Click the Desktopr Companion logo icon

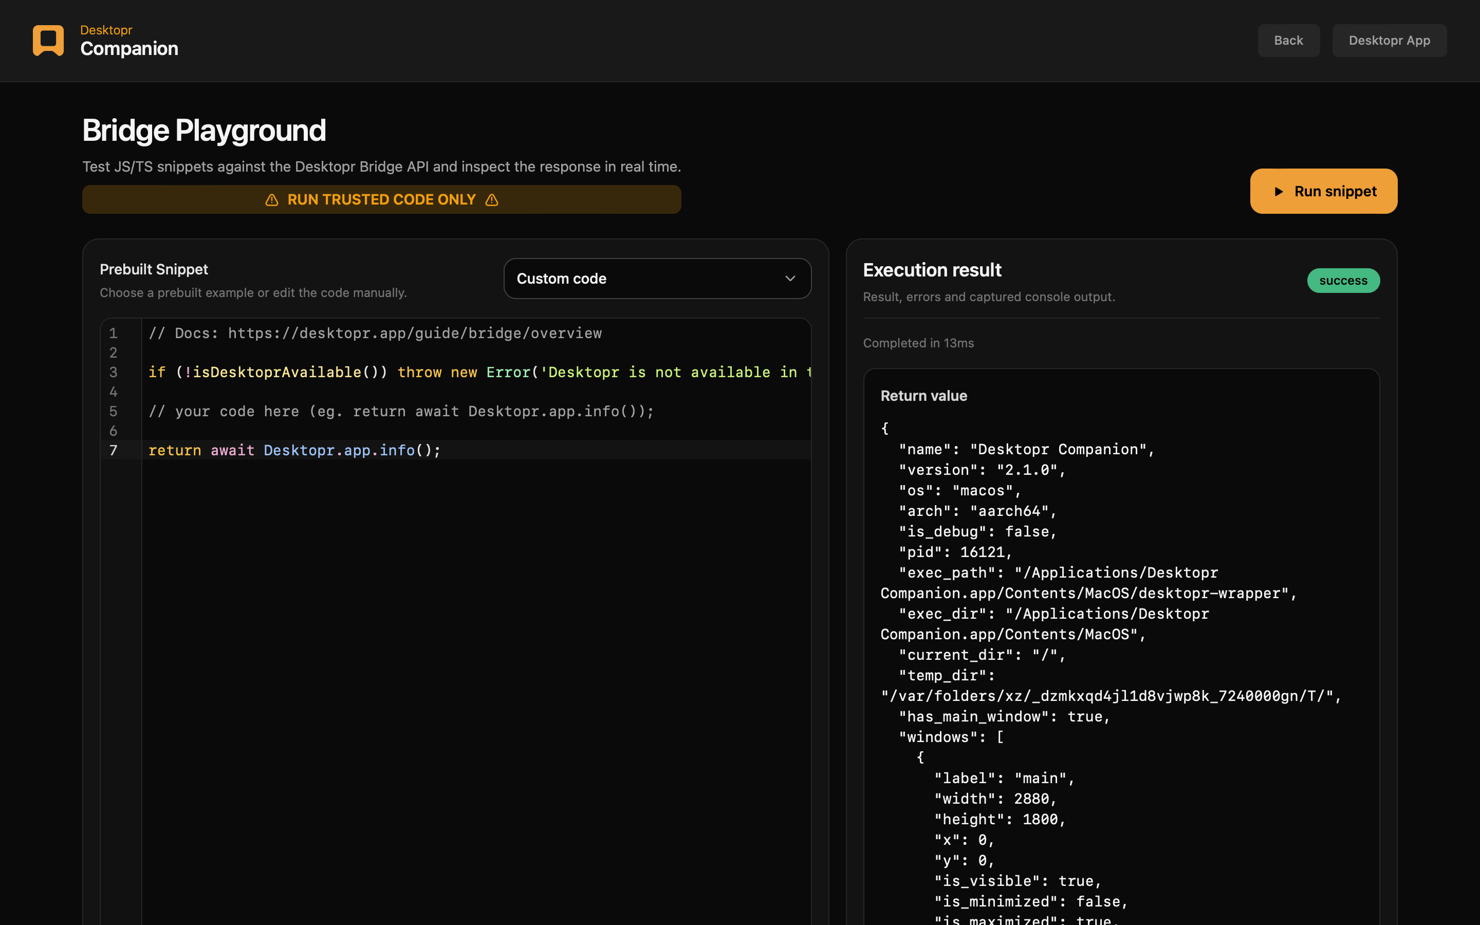point(48,41)
